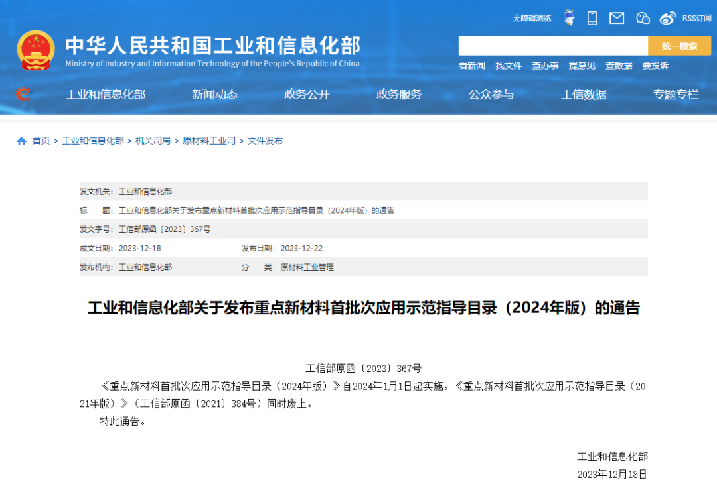717x488 pixels.
Task: Click the 统一搜索 search button
Action: pyautogui.click(x=680, y=46)
